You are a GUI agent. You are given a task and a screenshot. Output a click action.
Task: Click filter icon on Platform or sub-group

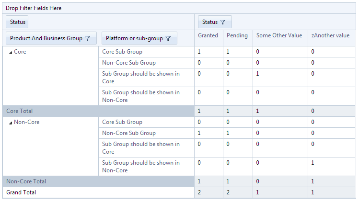pos(168,39)
